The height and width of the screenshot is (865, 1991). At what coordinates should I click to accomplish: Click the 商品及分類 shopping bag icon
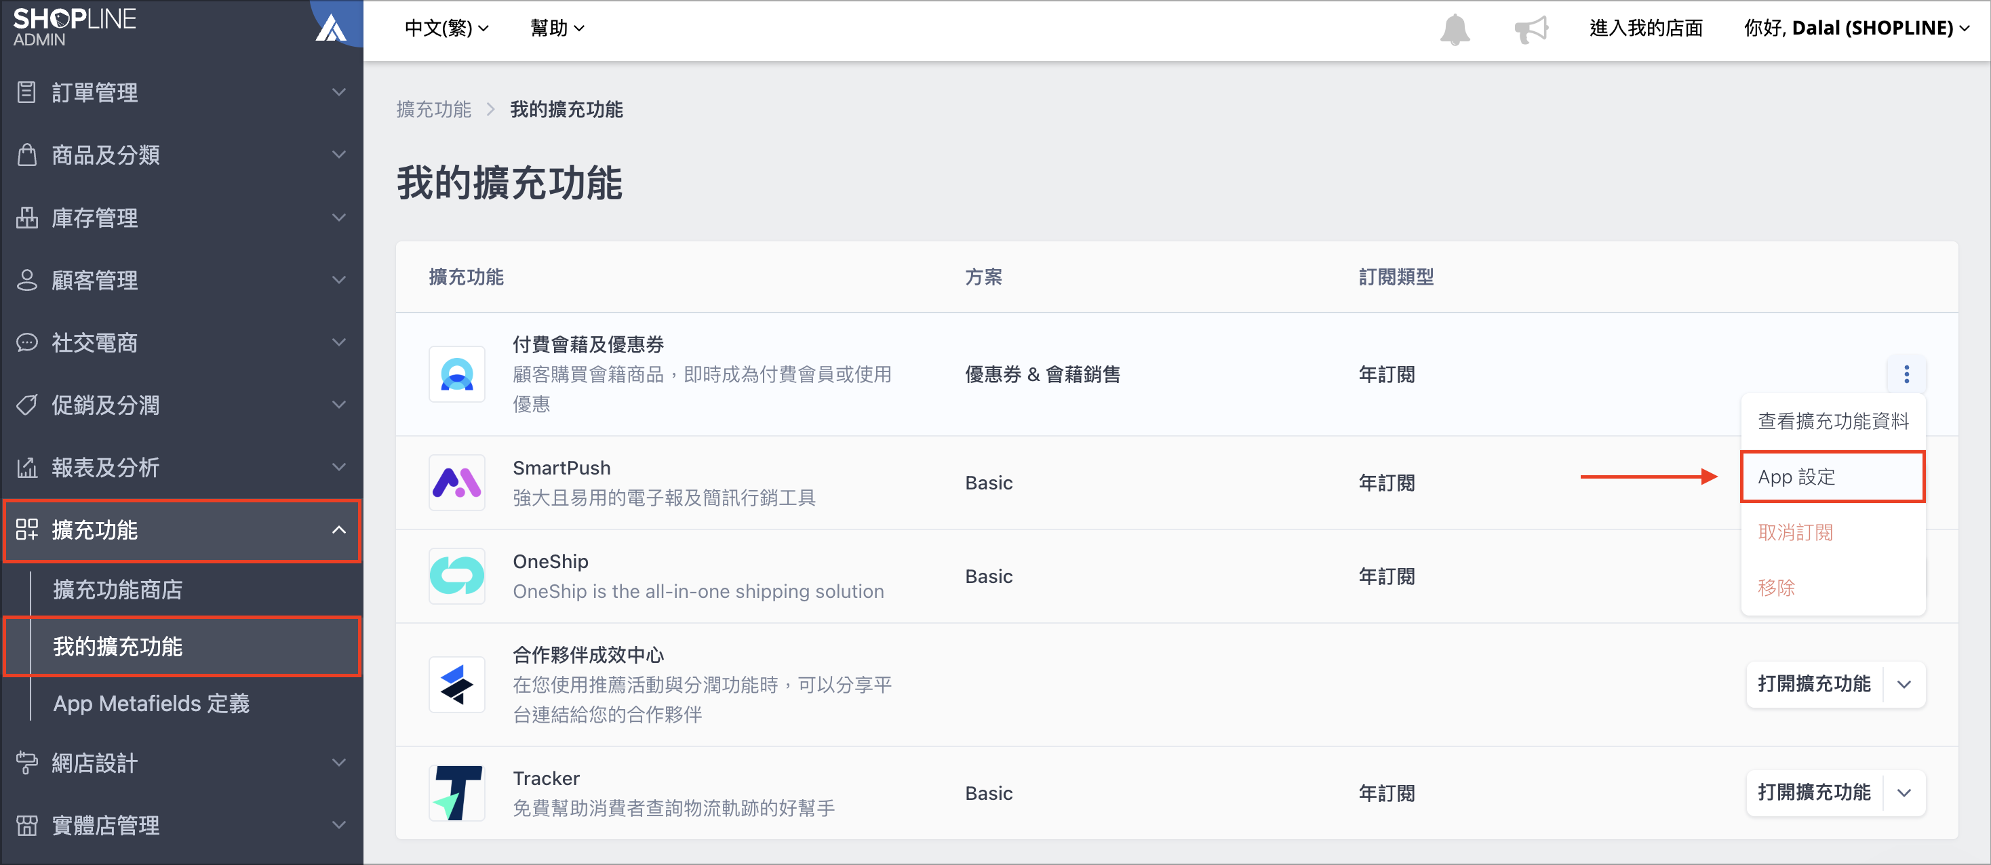[x=26, y=155]
